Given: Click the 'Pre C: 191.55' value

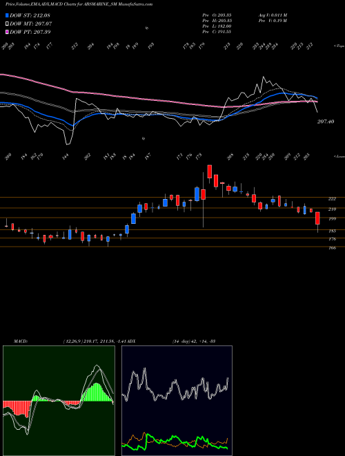Looking at the screenshot, I should click(x=217, y=32).
